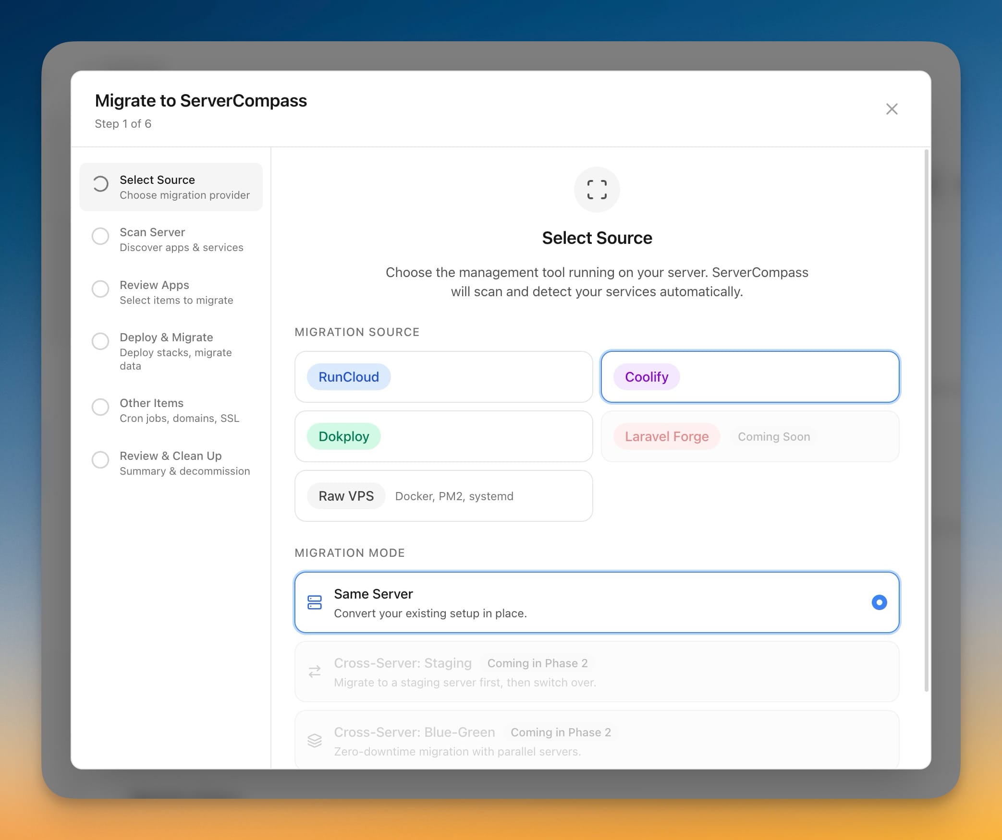This screenshot has width=1002, height=840.
Task: Select the Cross-Server: Blue-Green mode option
Action: pyautogui.click(x=597, y=740)
